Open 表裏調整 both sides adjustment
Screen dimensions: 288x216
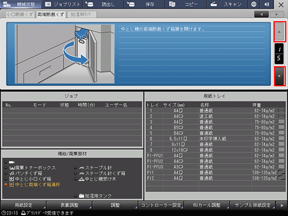(x=69, y=205)
